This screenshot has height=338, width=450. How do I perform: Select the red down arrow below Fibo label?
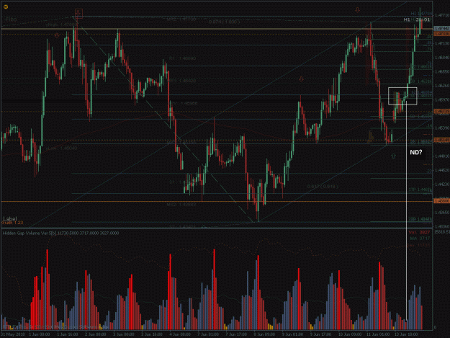coord(57,35)
